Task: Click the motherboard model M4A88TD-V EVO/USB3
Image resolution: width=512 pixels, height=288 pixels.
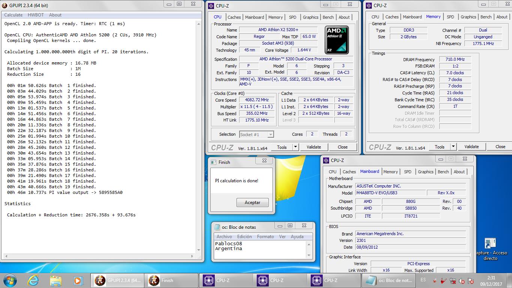Action: (391, 193)
